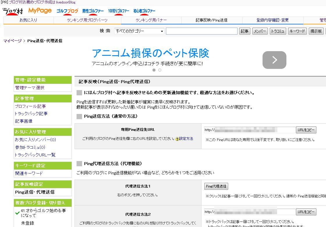Image resolution: width=326 pixels, height=227 pixels.
Task: Click the 代理送信方法1 label
Action: (138, 186)
